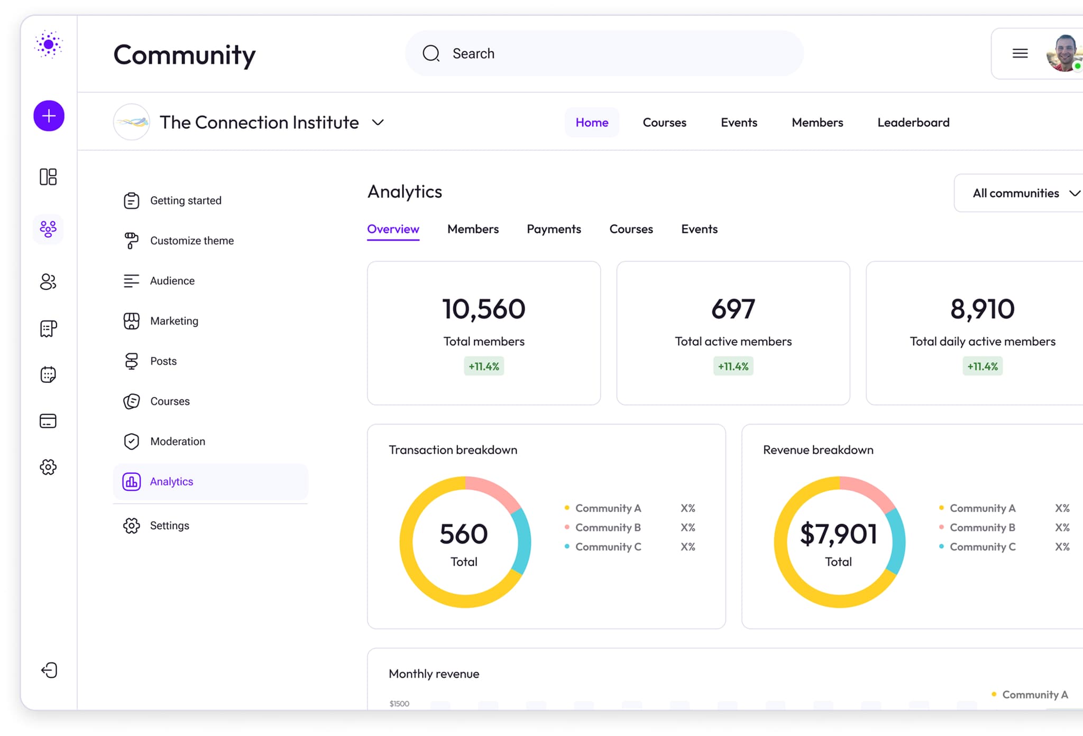
Task: Click the Revenue breakdown donut chart
Action: (839, 542)
